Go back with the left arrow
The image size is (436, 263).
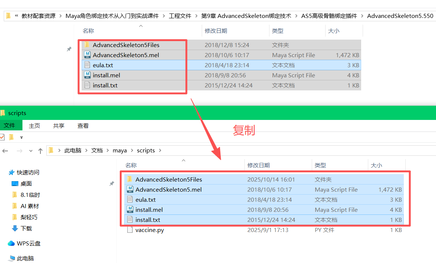coord(5,151)
